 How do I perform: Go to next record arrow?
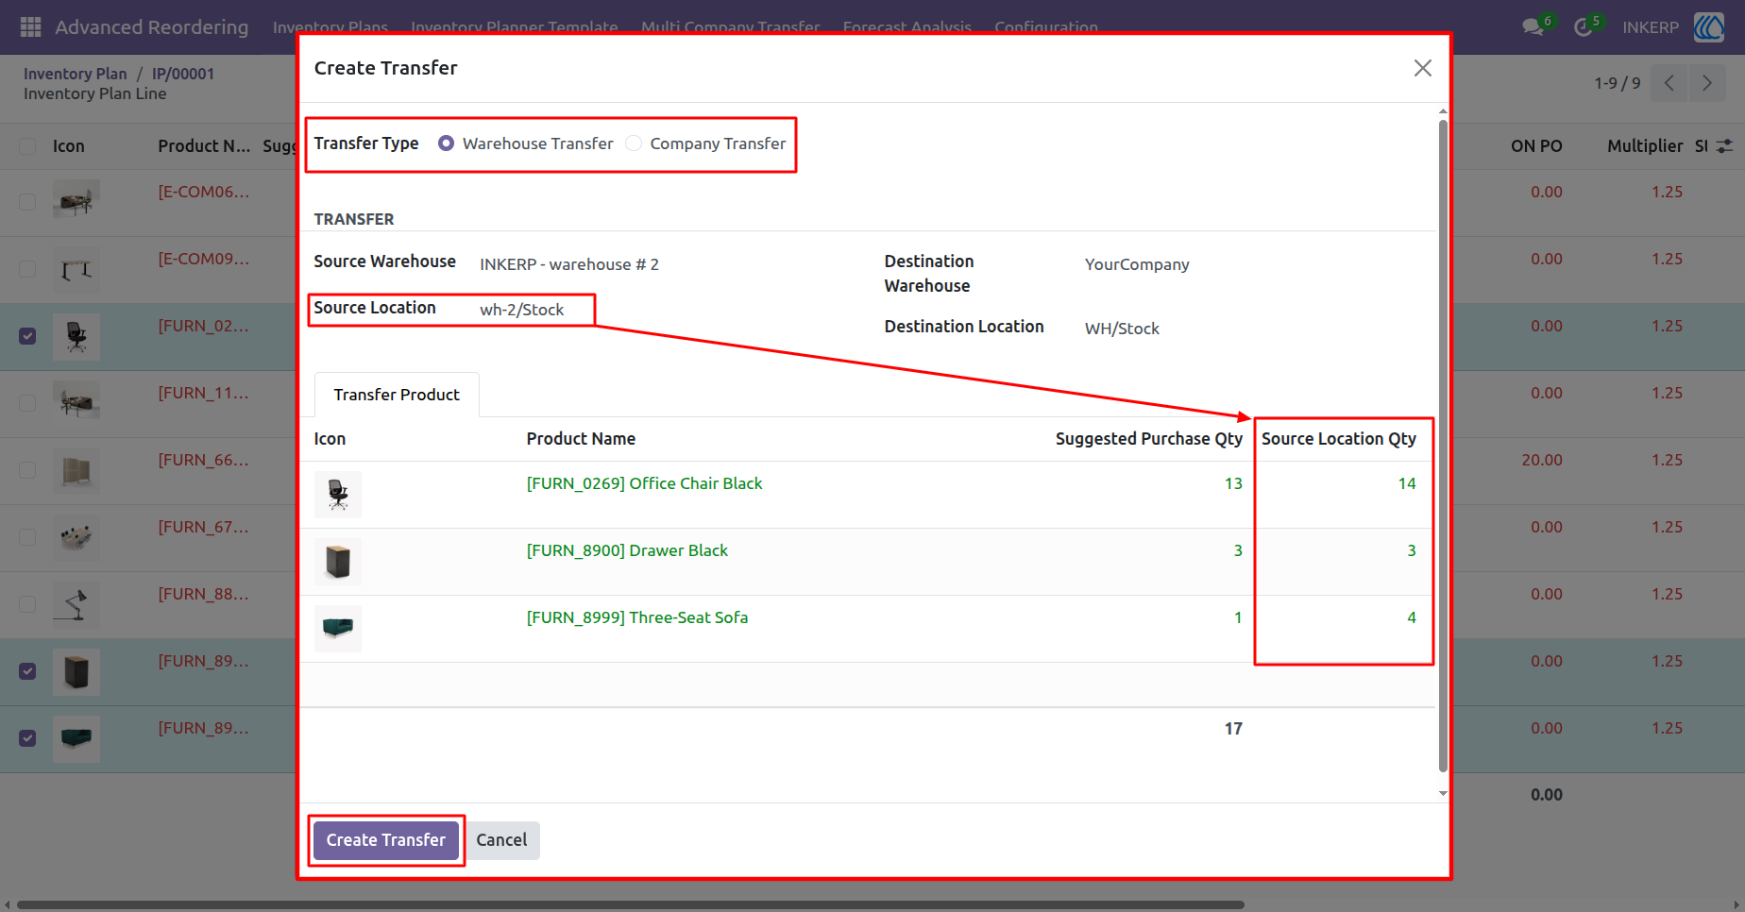tap(1707, 83)
